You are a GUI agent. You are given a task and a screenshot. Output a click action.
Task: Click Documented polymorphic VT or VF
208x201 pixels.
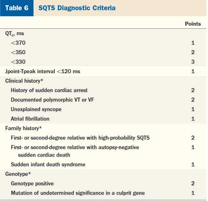103,100
